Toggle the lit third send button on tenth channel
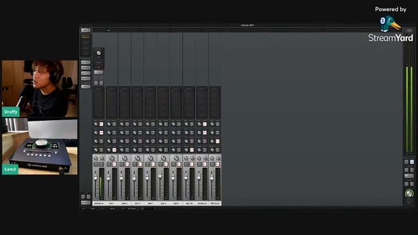418x235 pixels. [x=217, y=142]
